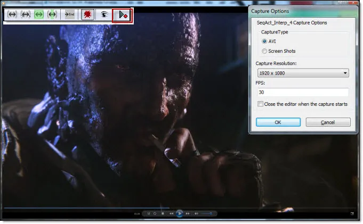The width and height of the screenshot is (363, 224).
Task: Click the first horizontal fit-arrows toolbar icon
Action: pyautogui.click(x=12, y=14)
